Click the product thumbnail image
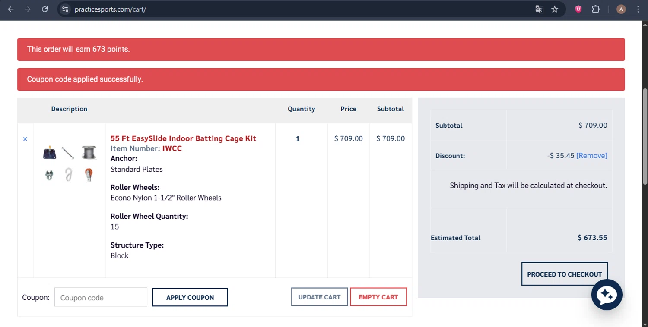648x327 pixels. (x=69, y=163)
